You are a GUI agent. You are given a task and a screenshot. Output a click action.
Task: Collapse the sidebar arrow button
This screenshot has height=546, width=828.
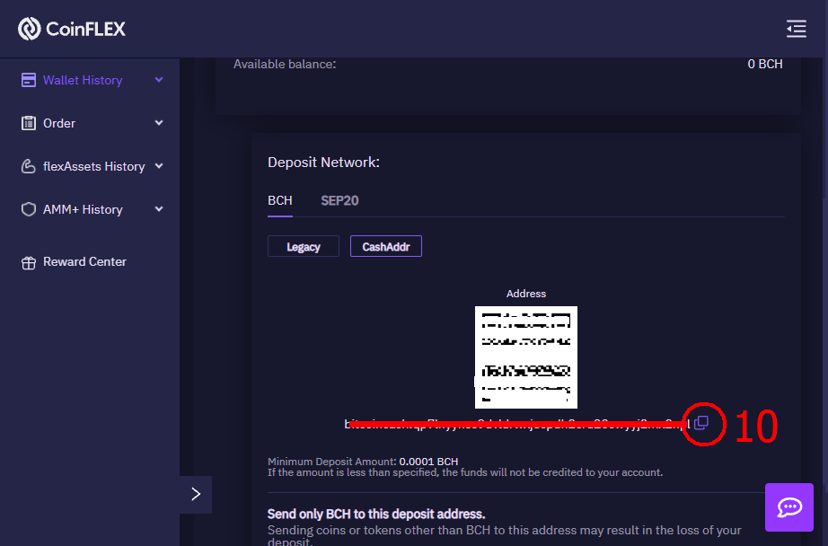(x=196, y=494)
